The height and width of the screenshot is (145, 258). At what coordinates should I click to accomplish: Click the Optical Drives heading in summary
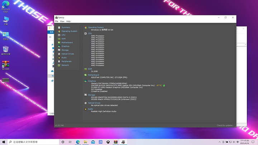click(x=94, y=103)
